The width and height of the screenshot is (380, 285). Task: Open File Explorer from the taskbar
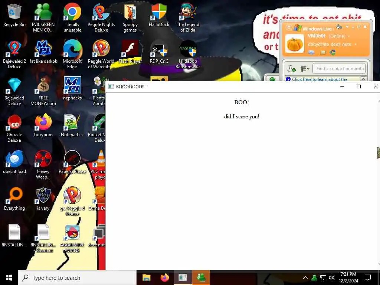click(146, 278)
